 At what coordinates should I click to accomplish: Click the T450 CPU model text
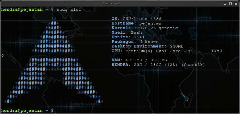pyautogui.click(x=217, y=51)
